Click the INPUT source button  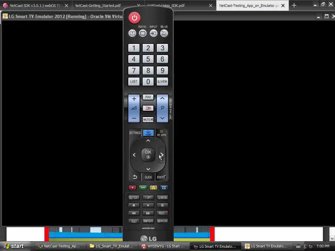(x=153, y=33)
